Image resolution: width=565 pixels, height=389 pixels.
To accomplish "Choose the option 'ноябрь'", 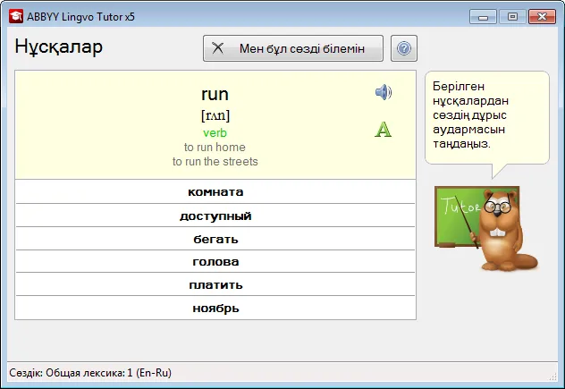I will coord(215,308).
